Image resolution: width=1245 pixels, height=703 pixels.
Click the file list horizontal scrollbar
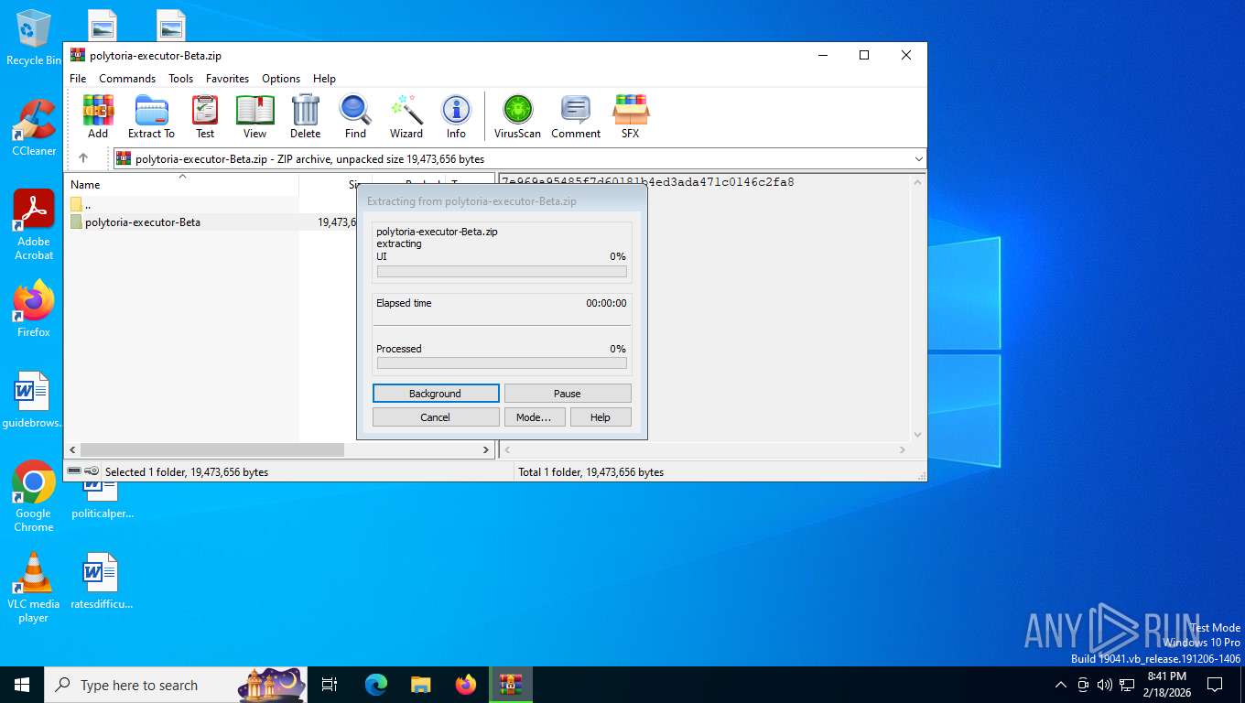(211, 449)
